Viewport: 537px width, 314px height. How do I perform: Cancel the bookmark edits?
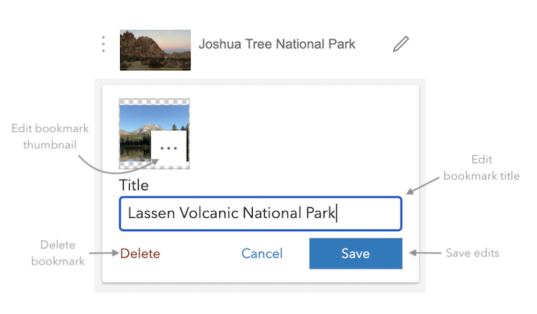coord(262,254)
